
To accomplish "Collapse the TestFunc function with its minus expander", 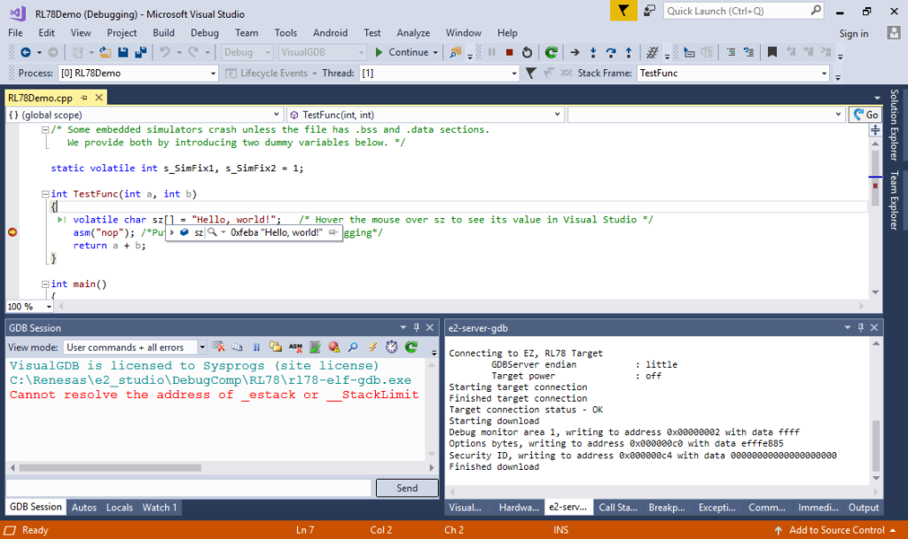I will tap(44, 193).
